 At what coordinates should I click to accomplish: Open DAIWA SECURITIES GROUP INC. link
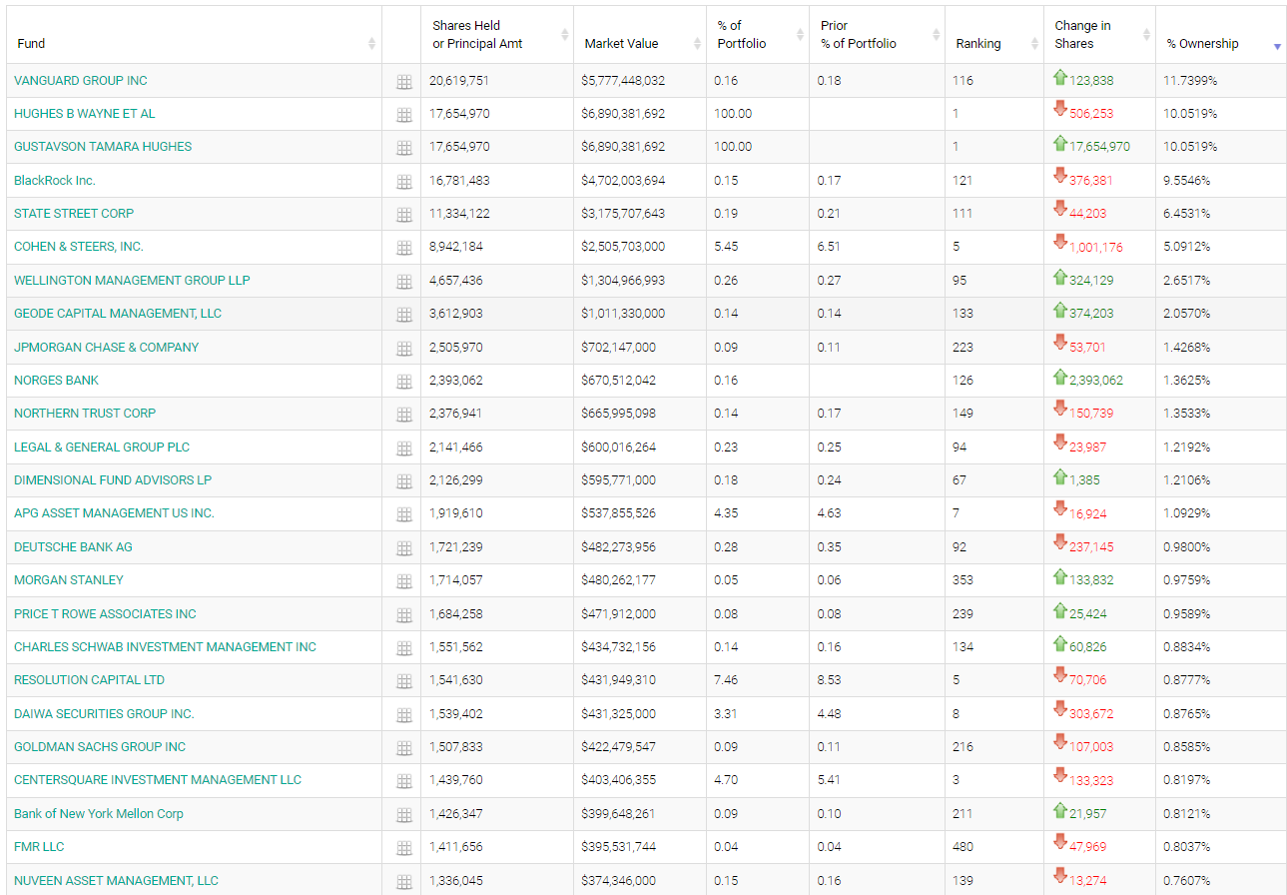pos(105,714)
